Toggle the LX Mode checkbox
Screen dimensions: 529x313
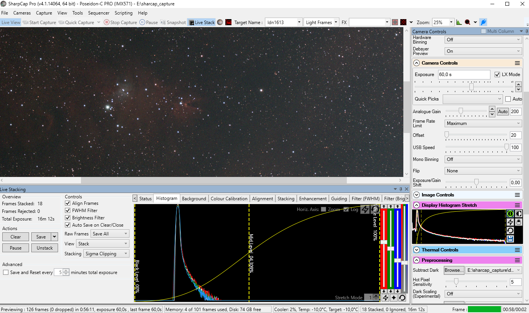[x=497, y=75]
